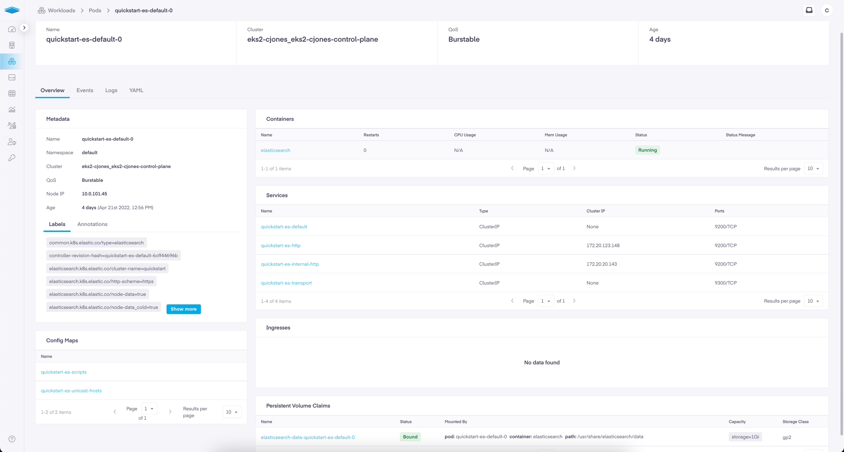Click the grid table icon in sidebar

coord(12,93)
